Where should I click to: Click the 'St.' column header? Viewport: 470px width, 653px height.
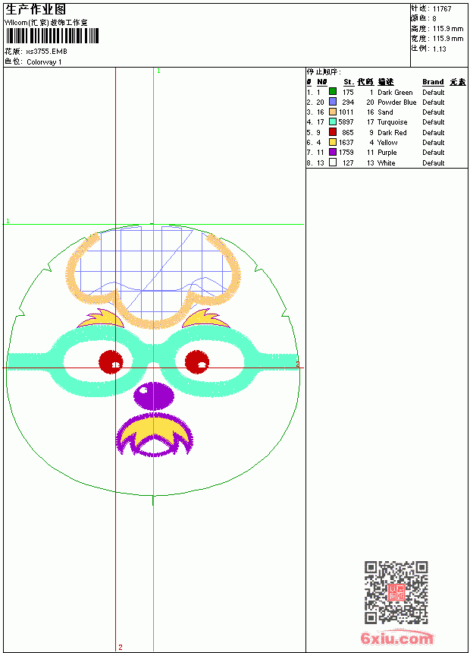click(x=349, y=82)
